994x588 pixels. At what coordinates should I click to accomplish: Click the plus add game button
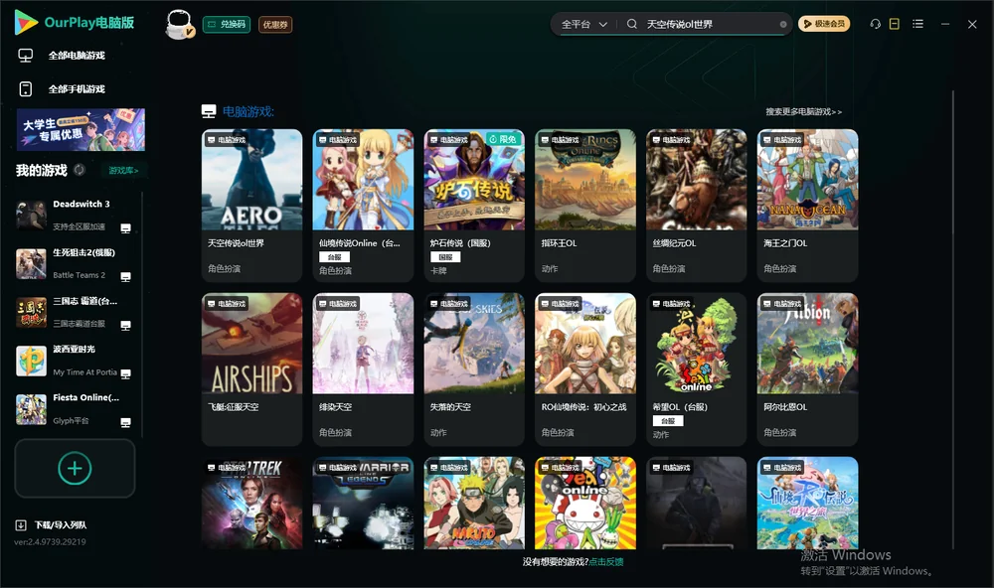[x=75, y=468]
